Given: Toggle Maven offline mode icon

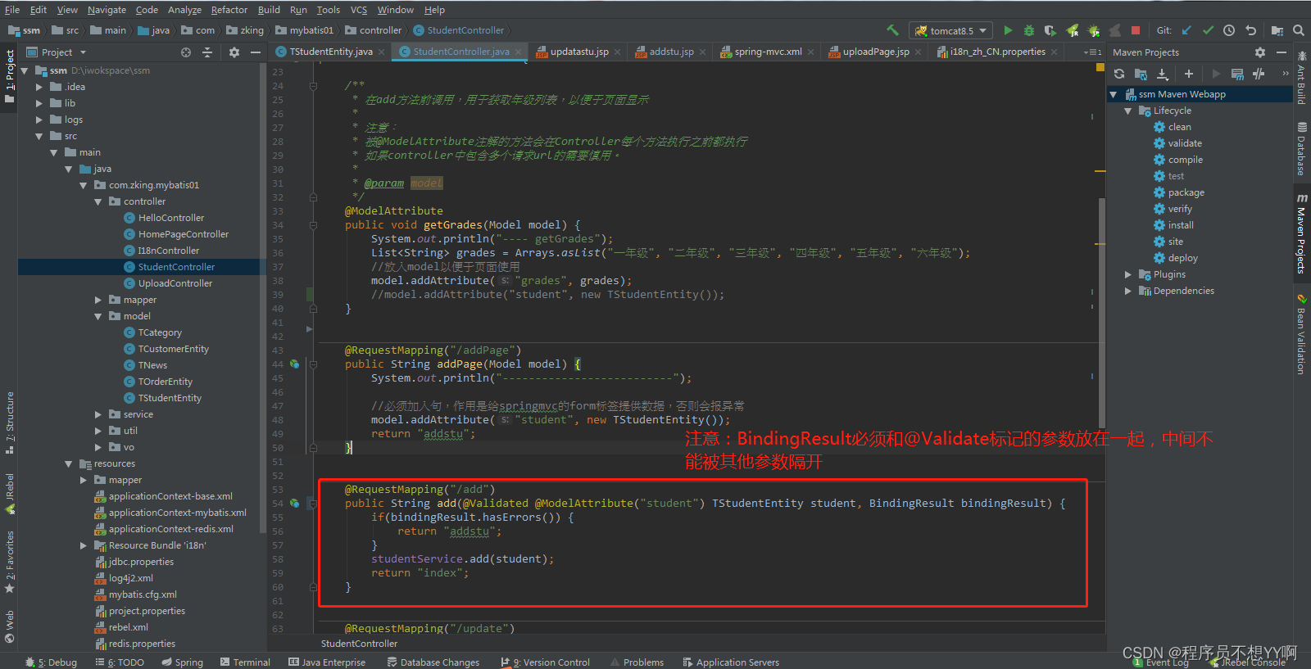Looking at the screenshot, I should [x=1259, y=74].
